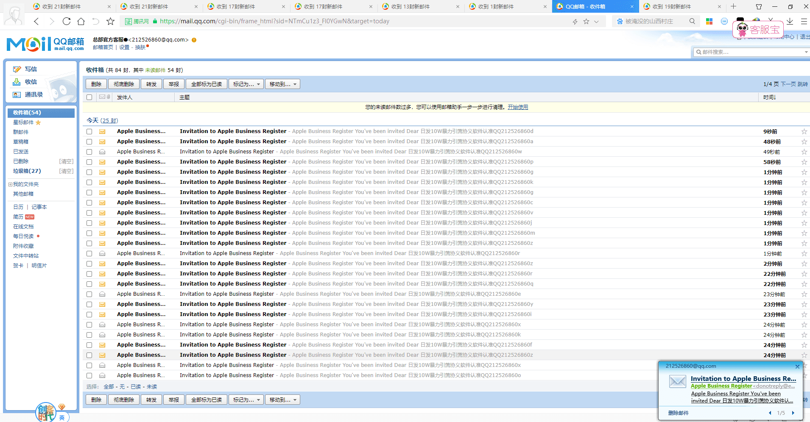This screenshot has width=810, height=422.
Task: Sort emails by the 时间 column
Action: [x=769, y=97]
